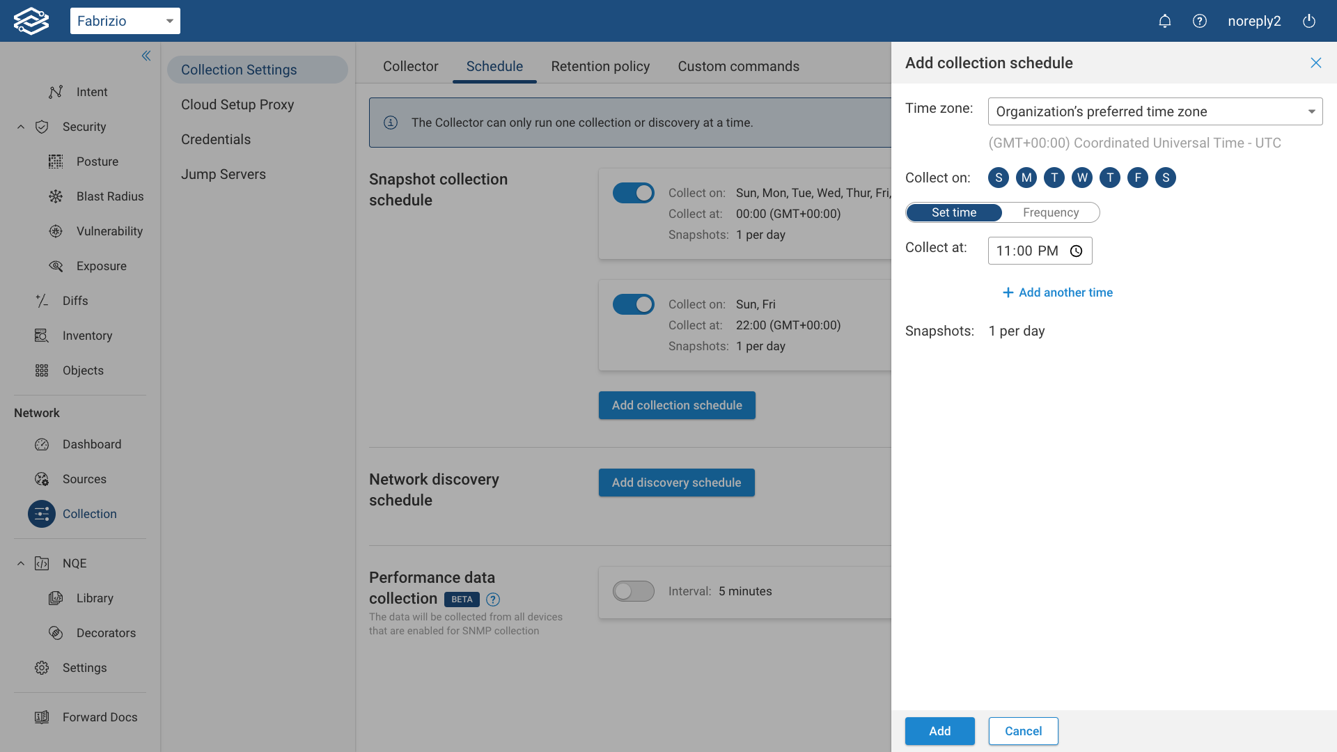Screen dimensions: 1337x752
Task: Click the Add another time link
Action: 1057,292
